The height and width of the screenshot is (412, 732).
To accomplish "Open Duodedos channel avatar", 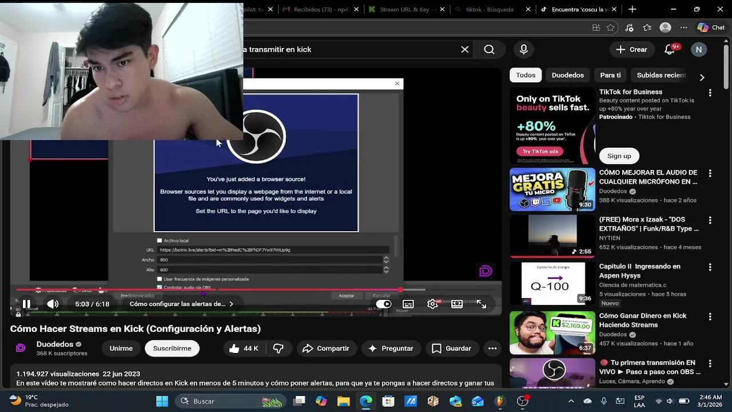I will (x=21, y=348).
